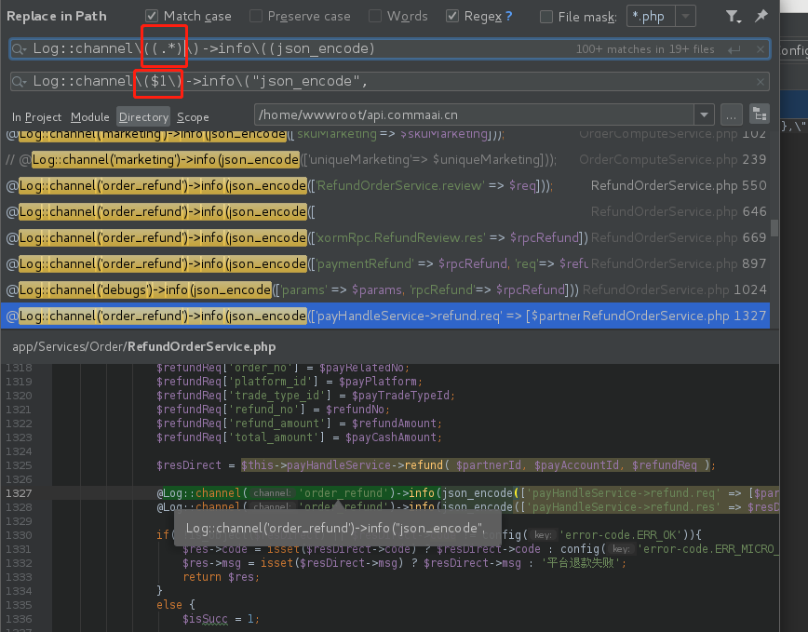The width and height of the screenshot is (808, 632).
Task: Select OrderComputeService.php line 239 result
Action: tap(385, 159)
